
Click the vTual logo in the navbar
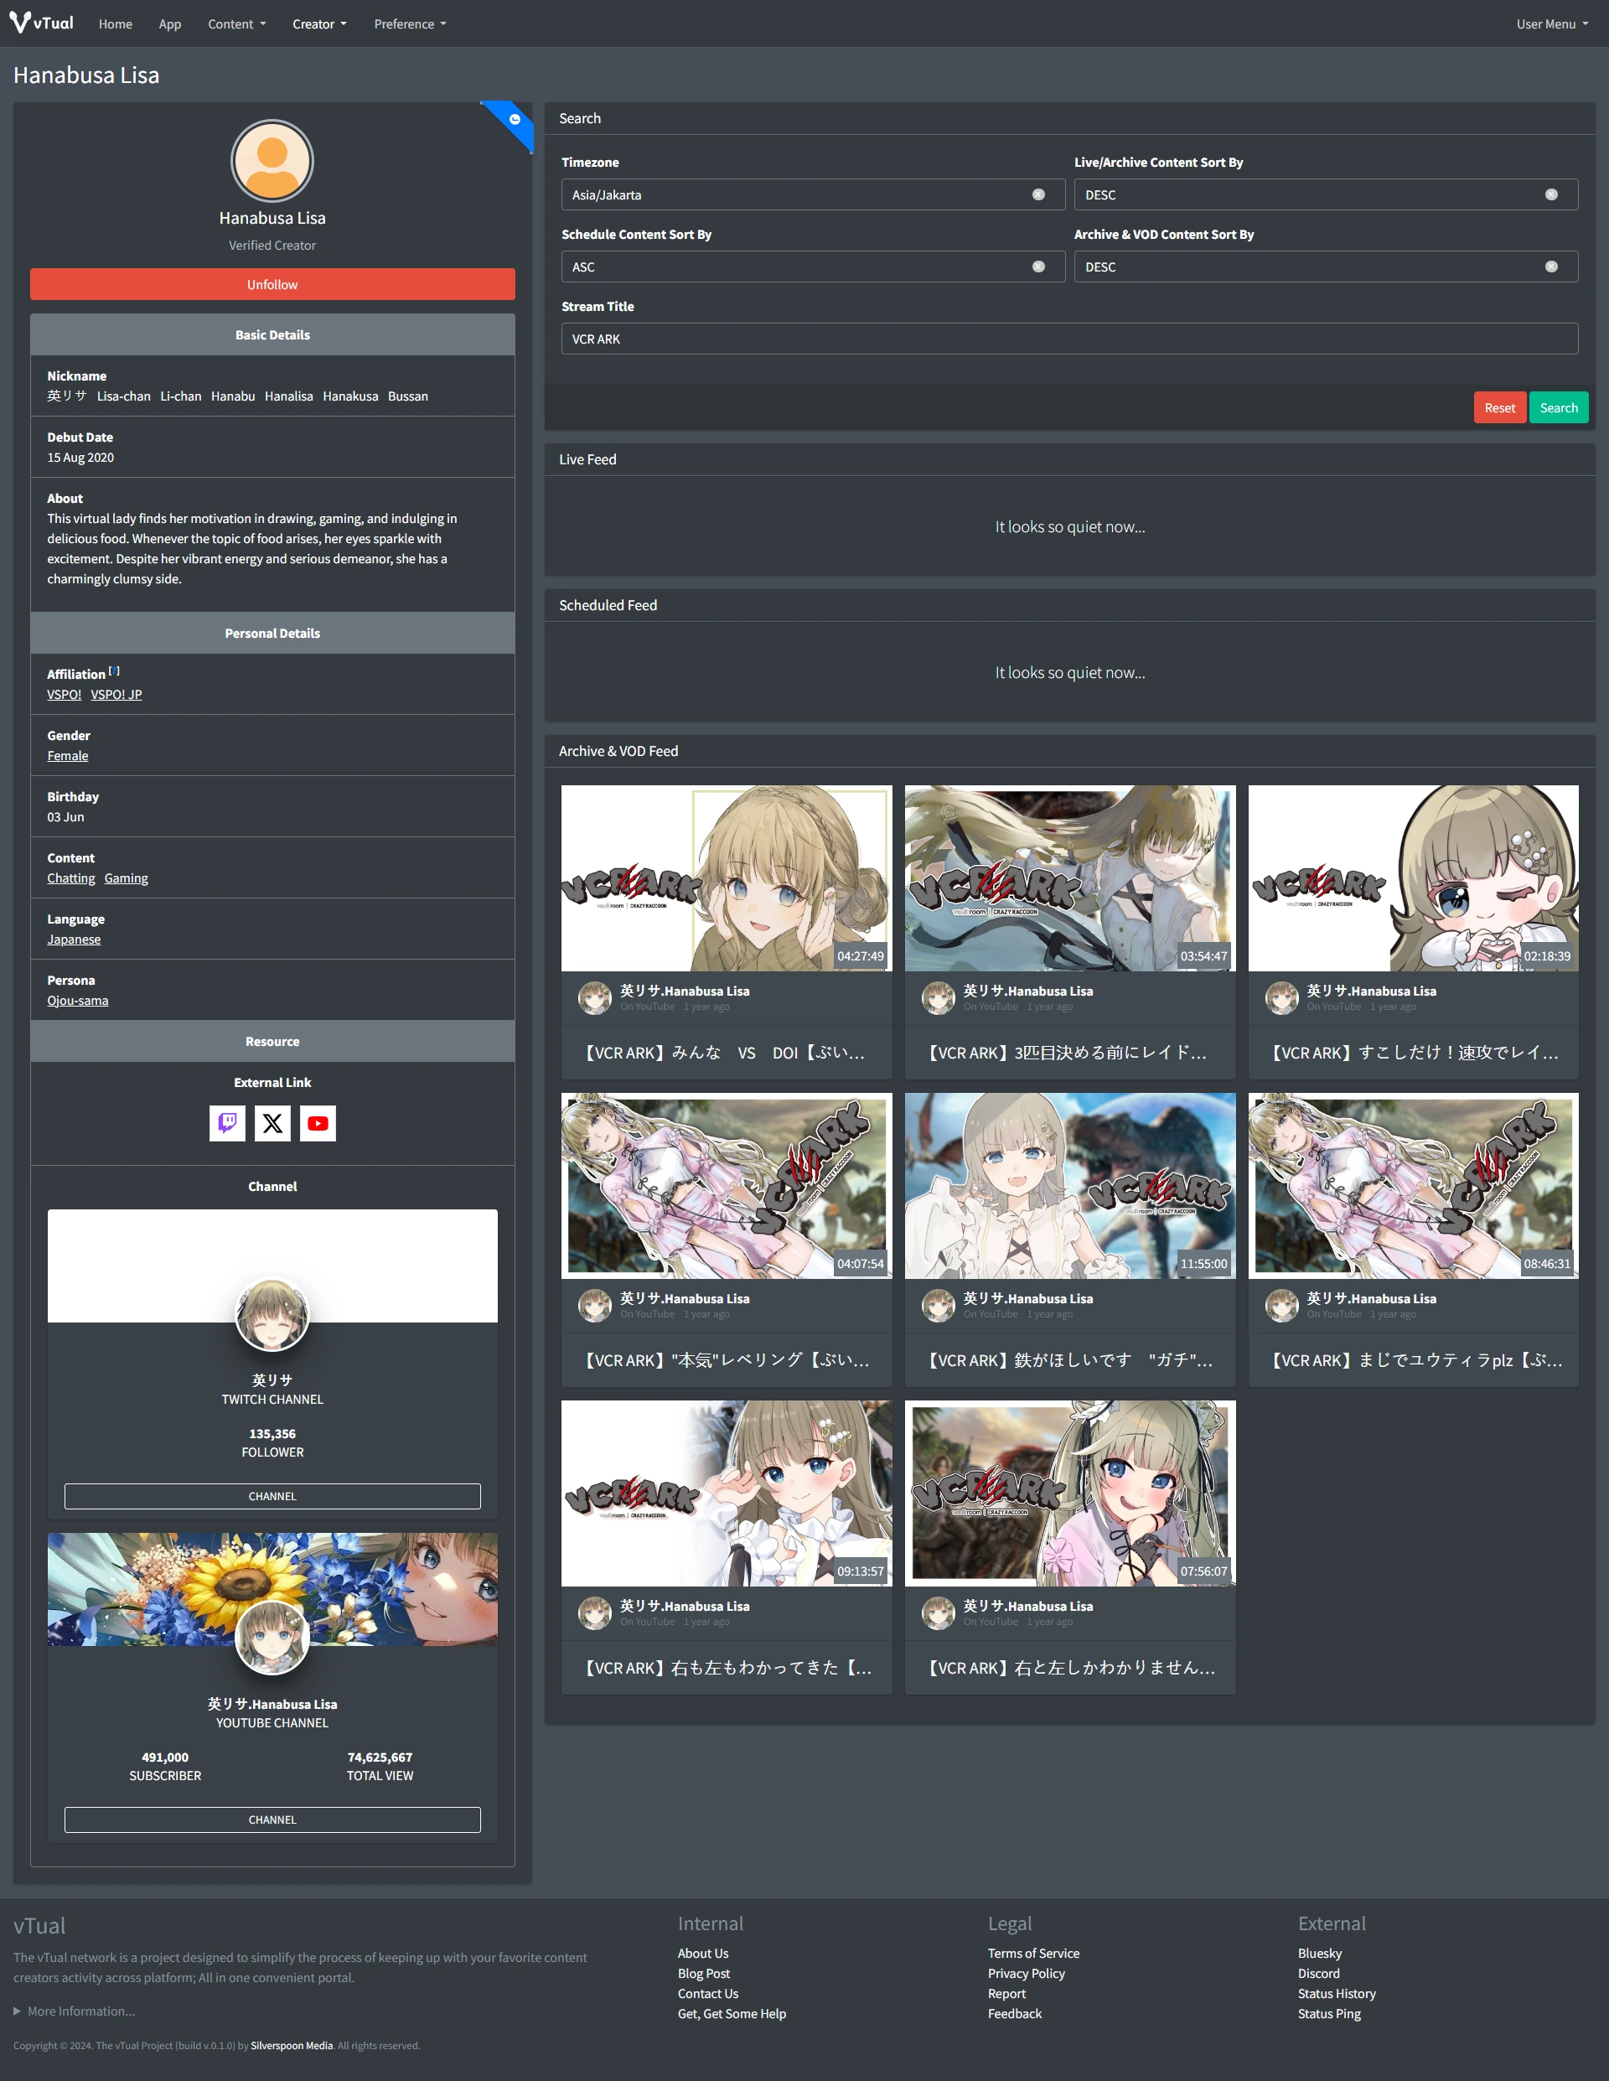click(x=42, y=23)
